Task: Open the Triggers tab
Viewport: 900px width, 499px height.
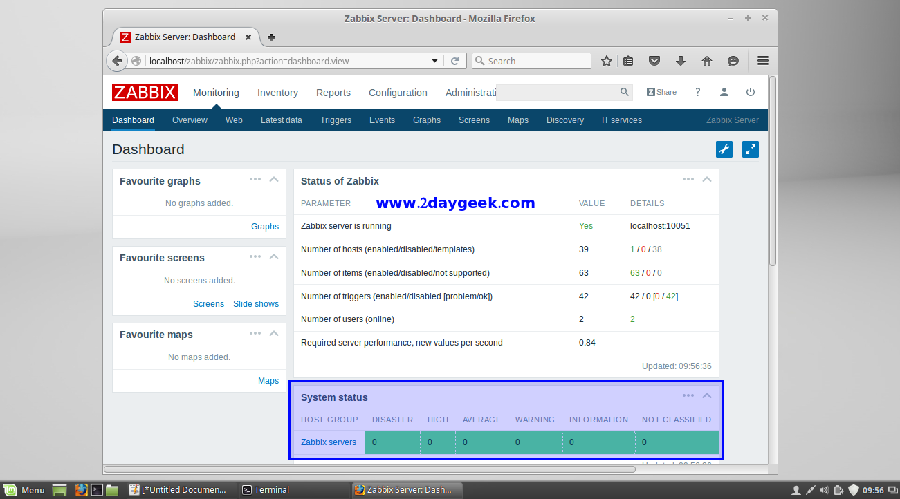Action: (x=336, y=120)
